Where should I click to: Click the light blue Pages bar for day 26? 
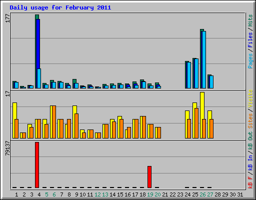[204, 59]
